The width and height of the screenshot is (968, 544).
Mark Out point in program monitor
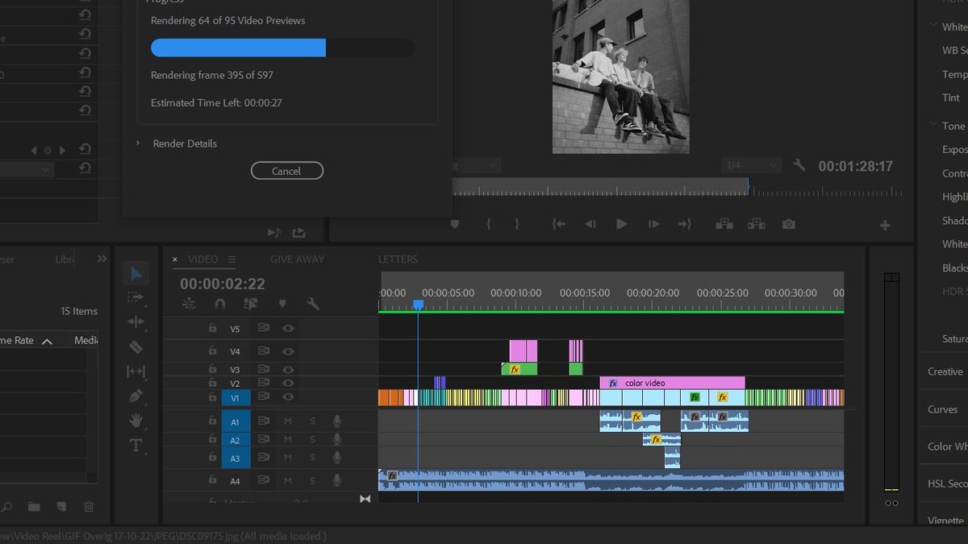pyautogui.click(x=516, y=224)
